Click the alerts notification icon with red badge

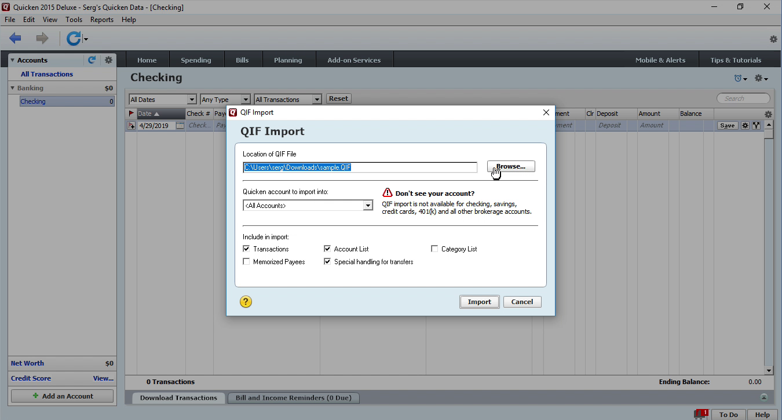point(701,414)
